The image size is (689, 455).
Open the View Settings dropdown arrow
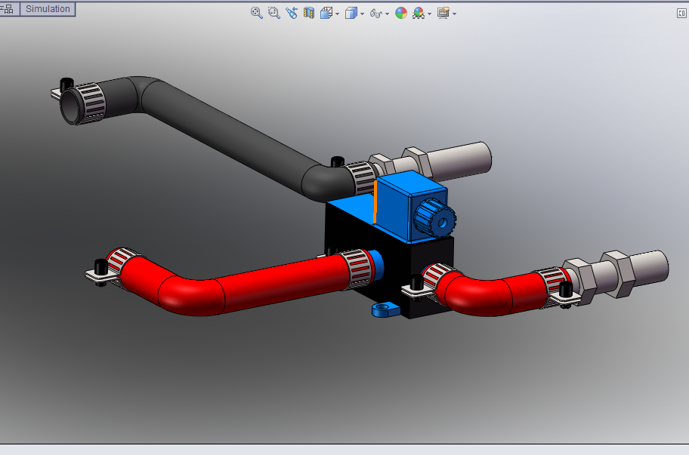coord(454,14)
